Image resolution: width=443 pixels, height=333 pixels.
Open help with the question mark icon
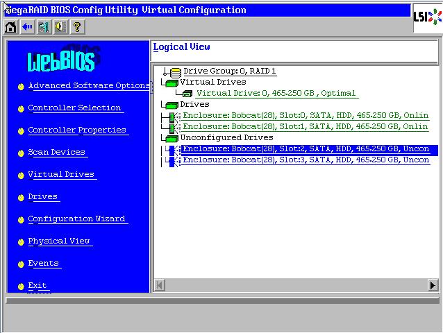[77, 27]
